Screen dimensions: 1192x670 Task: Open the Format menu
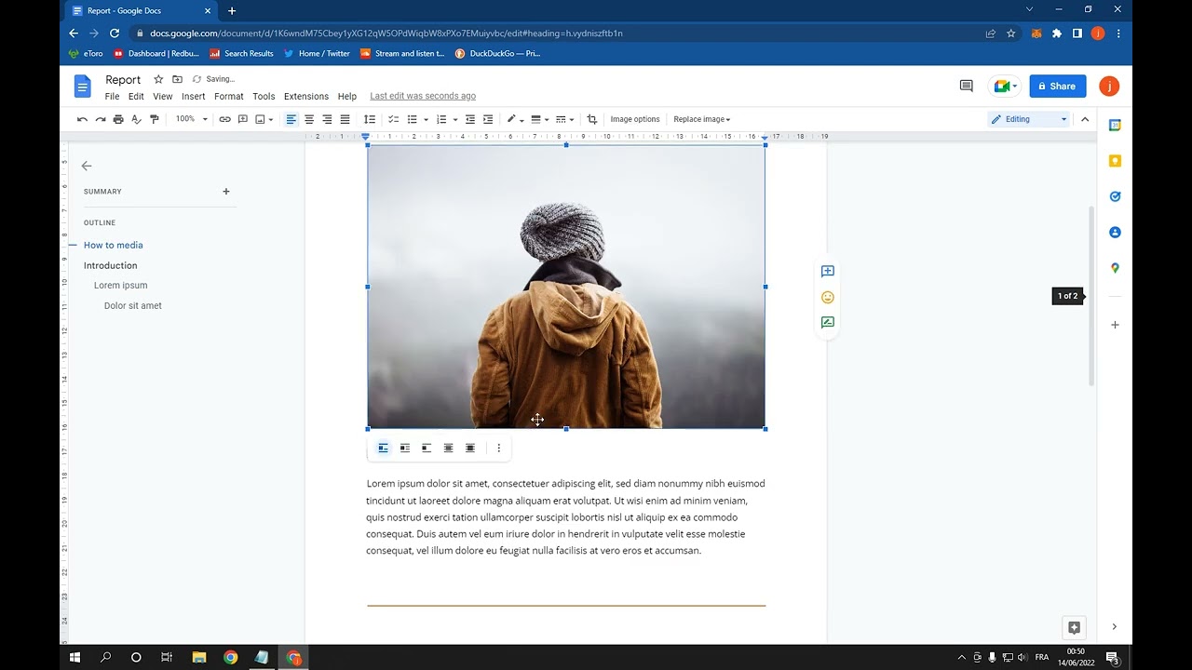229,96
